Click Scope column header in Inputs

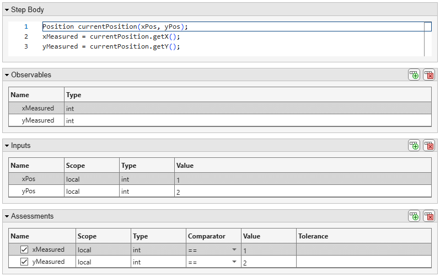click(x=92, y=165)
